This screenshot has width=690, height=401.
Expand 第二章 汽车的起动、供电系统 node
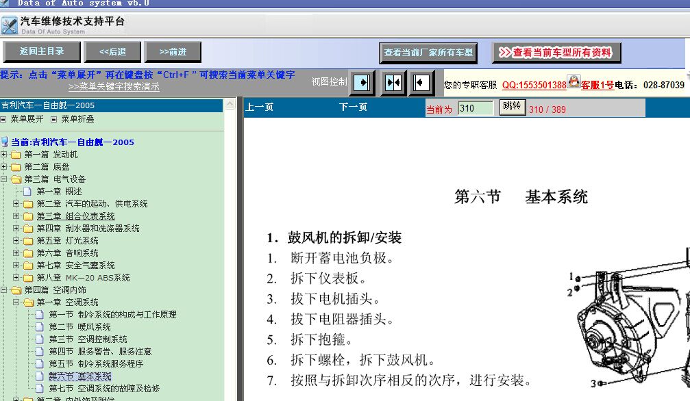(16, 203)
